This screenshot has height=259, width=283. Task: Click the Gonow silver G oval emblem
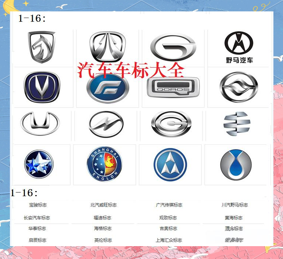(171, 124)
